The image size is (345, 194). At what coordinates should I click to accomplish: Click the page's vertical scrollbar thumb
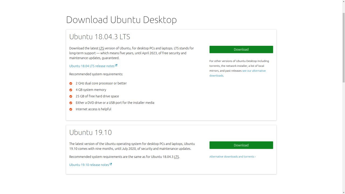coord(344,47)
